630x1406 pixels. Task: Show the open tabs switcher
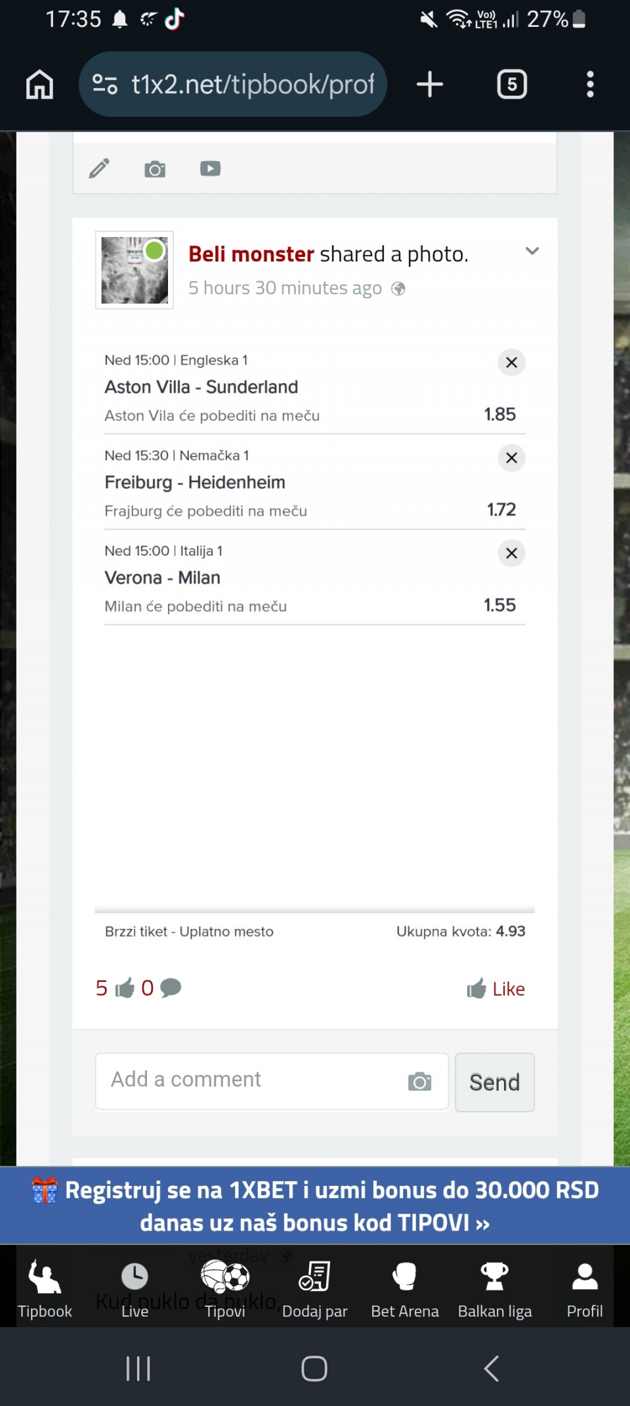pos(512,85)
